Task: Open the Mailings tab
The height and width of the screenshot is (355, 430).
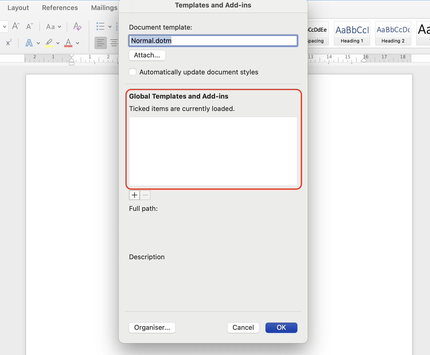Action: (x=104, y=7)
